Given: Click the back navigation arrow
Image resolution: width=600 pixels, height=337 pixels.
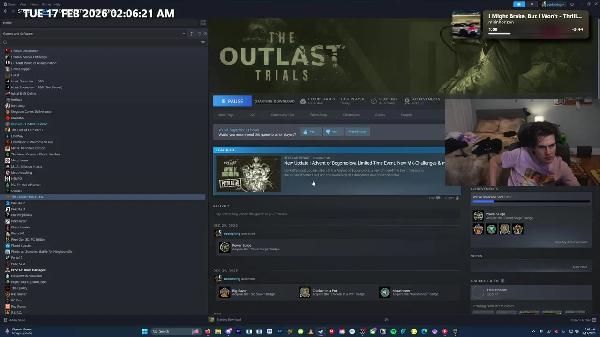Looking at the screenshot, I should tap(6, 11).
